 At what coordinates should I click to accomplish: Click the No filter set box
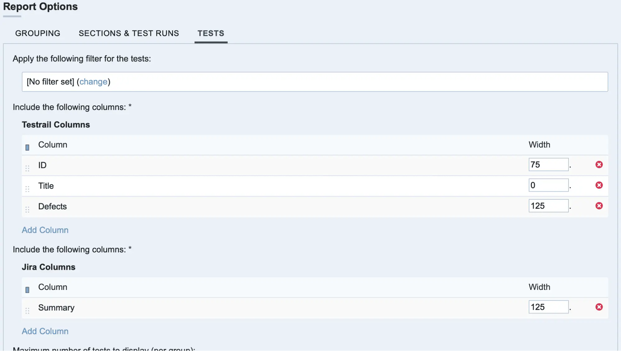(x=315, y=82)
